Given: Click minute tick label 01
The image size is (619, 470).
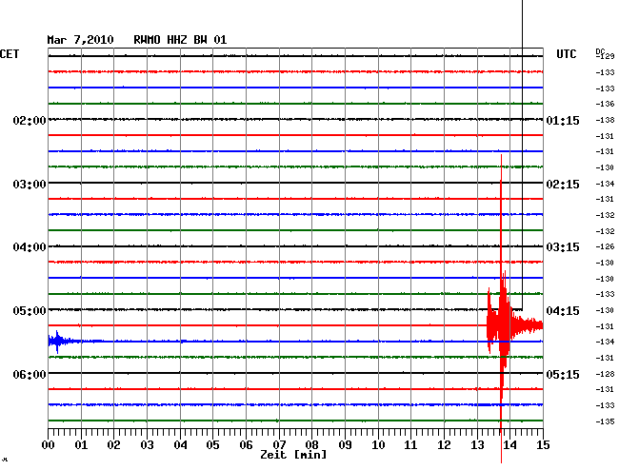Looking at the screenshot, I should click(81, 444).
